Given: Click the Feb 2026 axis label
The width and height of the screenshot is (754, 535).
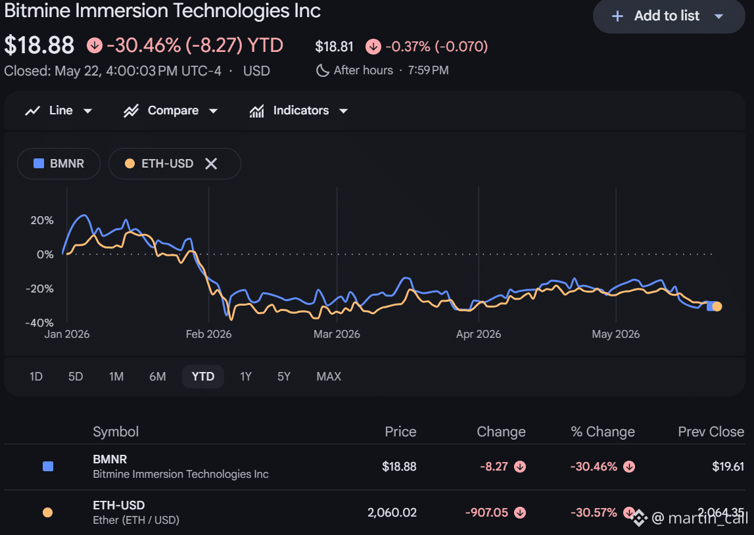Looking at the screenshot, I should pyautogui.click(x=208, y=334).
